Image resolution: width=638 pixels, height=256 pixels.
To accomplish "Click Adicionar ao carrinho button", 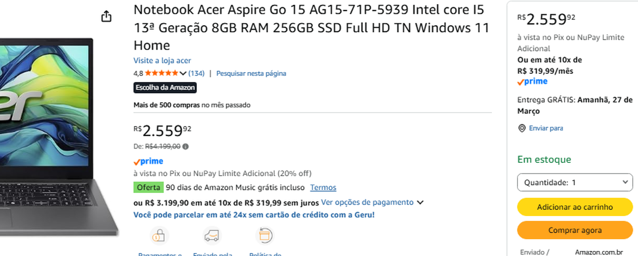I will point(575,207).
